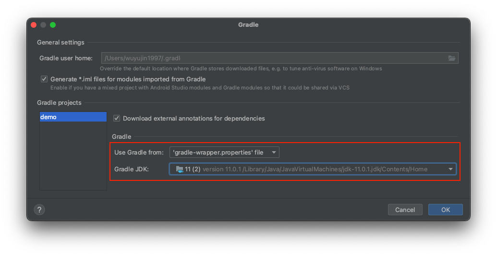Close the Gradle dialog with red button

34,25
